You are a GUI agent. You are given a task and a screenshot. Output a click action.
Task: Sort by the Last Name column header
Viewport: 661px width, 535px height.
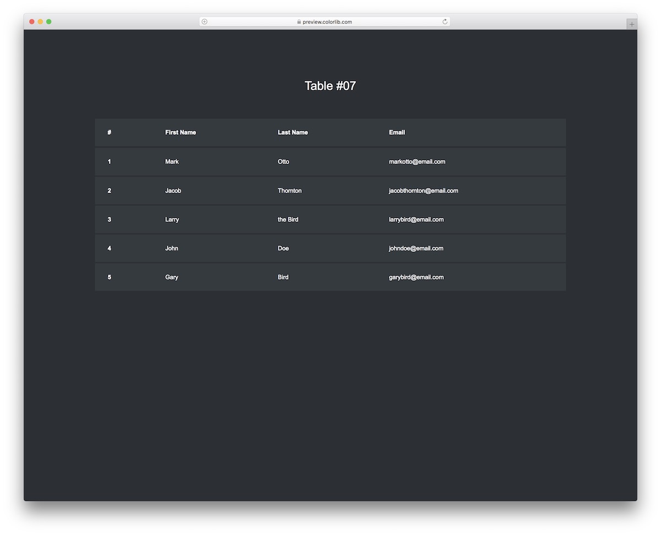tap(292, 132)
